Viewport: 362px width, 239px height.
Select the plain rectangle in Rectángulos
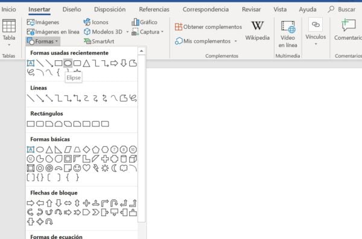click(x=31, y=124)
